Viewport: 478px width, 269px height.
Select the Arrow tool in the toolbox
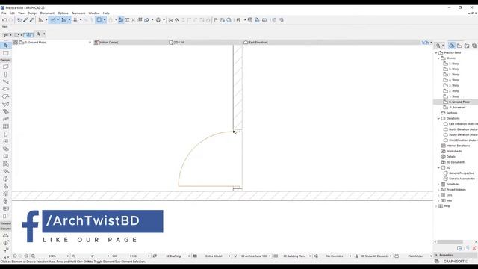(x=6, y=45)
